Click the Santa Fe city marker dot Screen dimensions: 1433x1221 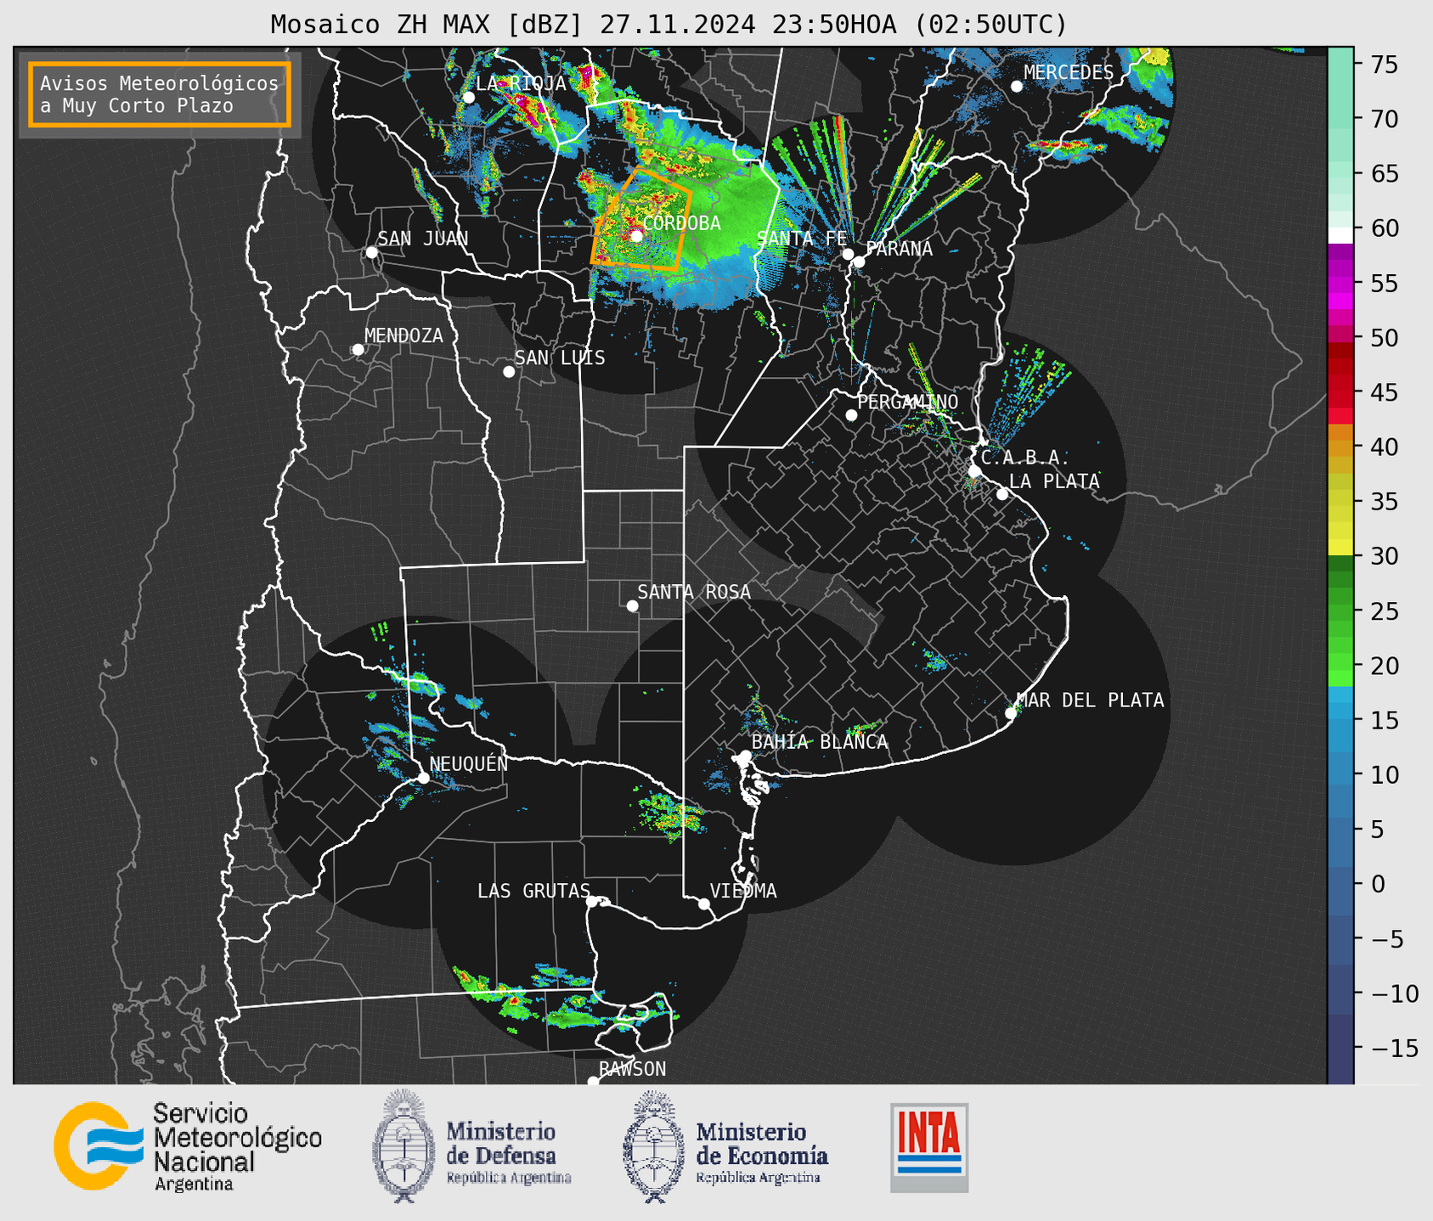(848, 254)
